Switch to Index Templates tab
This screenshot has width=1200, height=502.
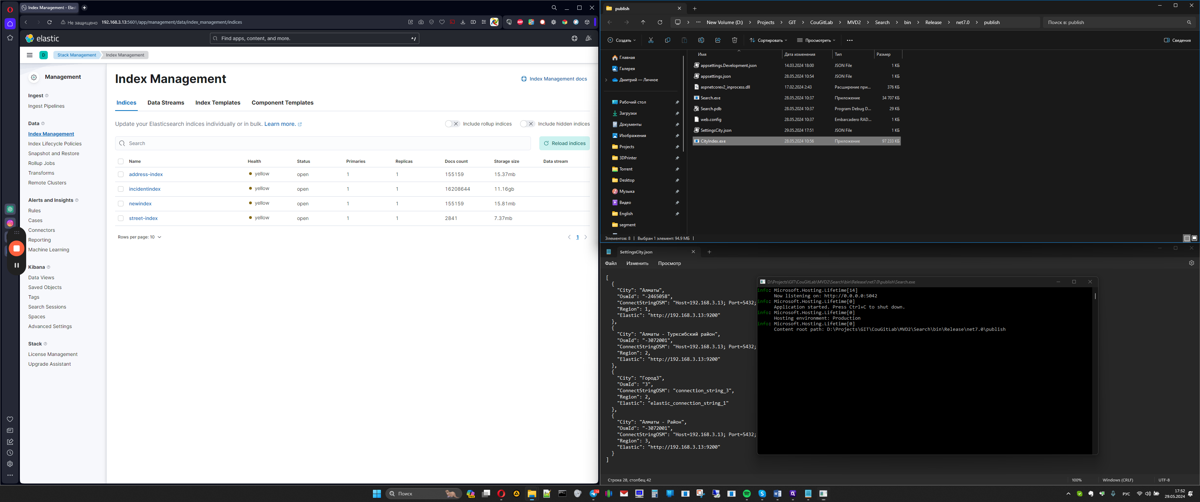coord(218,102)
